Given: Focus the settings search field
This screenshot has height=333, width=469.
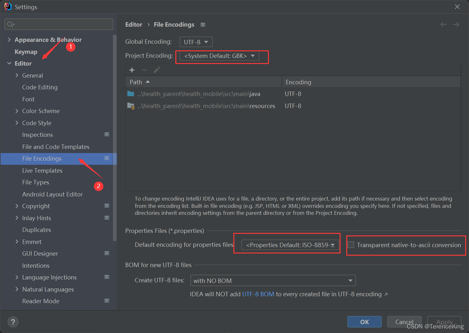Looking at the screenshot, I should (x=59, y=24).
